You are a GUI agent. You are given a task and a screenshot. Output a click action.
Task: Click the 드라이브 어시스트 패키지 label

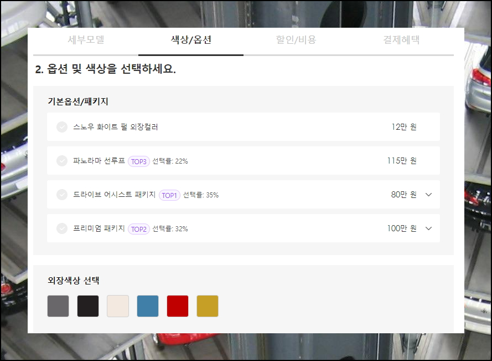pos(115,195)
